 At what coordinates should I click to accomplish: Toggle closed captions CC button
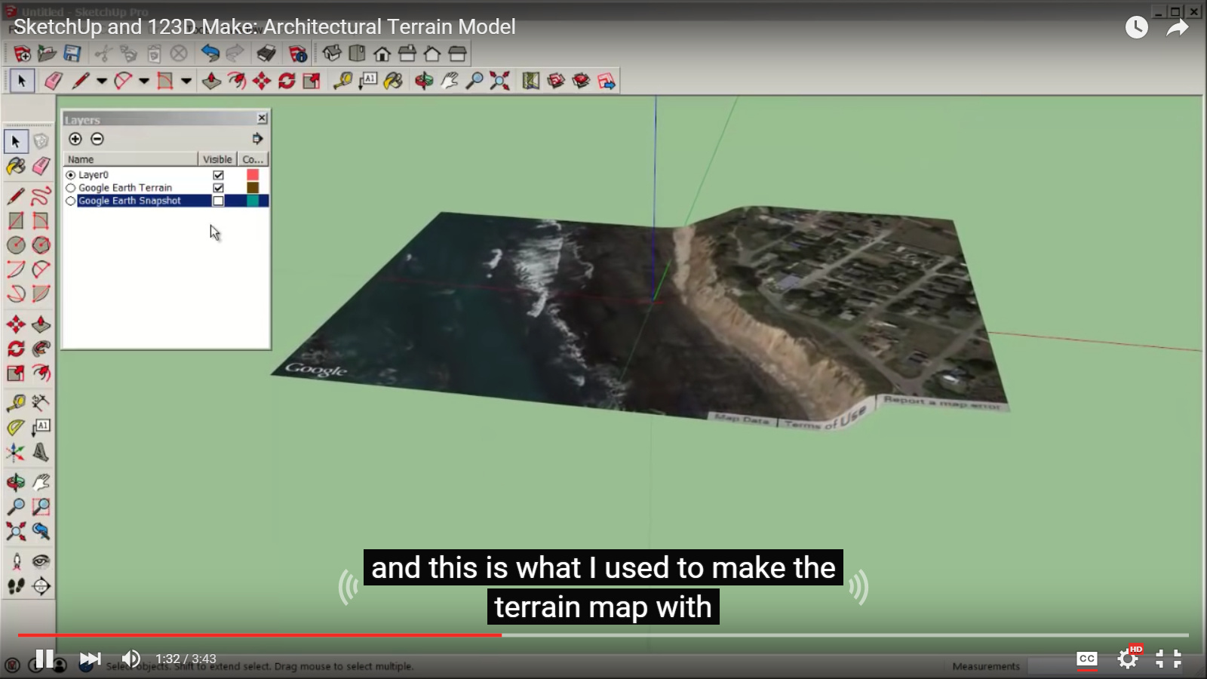(1087, 659)
